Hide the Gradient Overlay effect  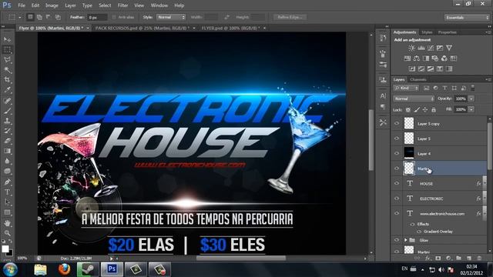[x=419, y=232]
